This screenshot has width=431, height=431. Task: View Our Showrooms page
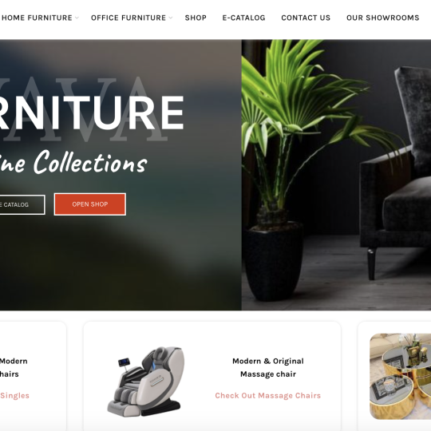coord(382,18)
